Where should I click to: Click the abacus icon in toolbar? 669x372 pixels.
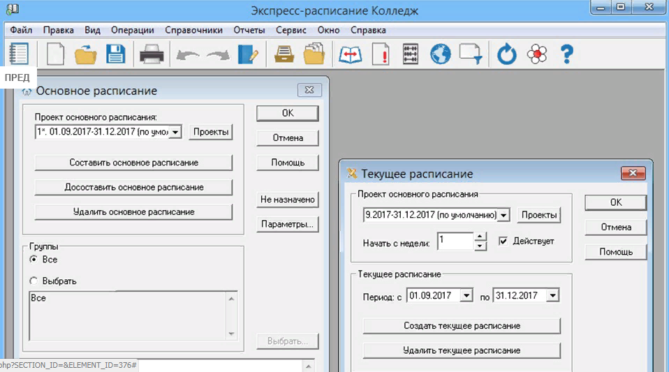coord(411,54)
